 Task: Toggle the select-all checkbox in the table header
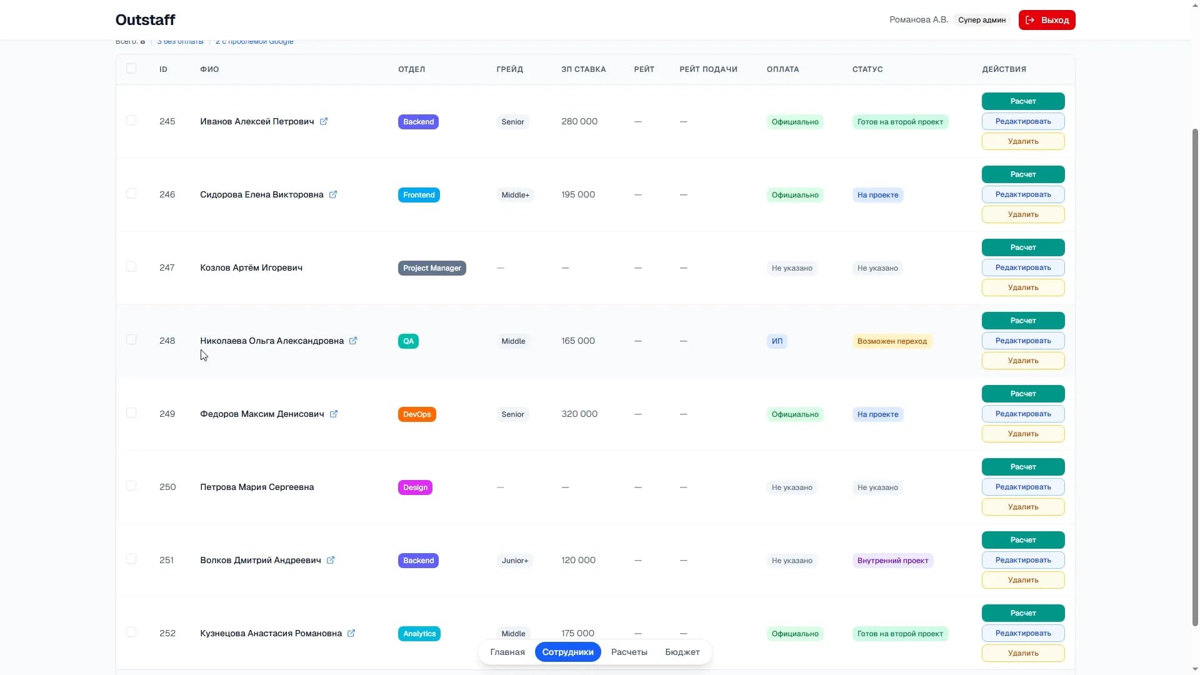click(131, 68)
